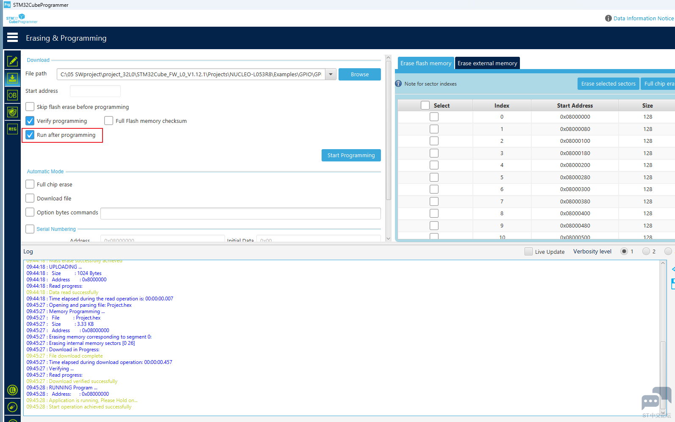Open the REG registers panel
675x422 pixels.
(x=13, y=129)
